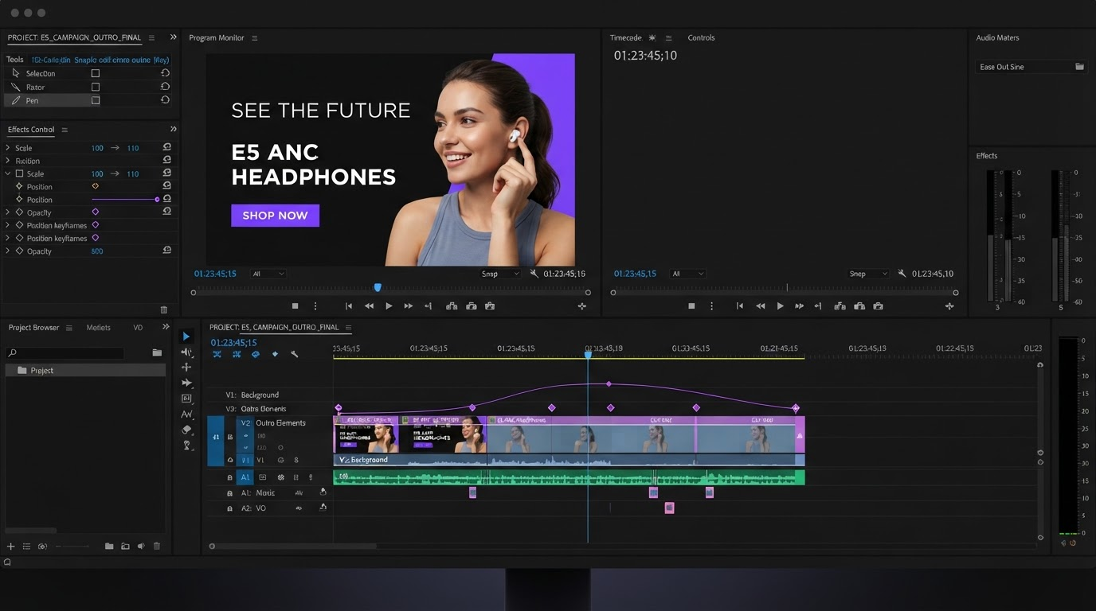This screenshot has height=611, width=1096.
Task: Open the Effects Control panel menu
Action: (x=65, y=130)
